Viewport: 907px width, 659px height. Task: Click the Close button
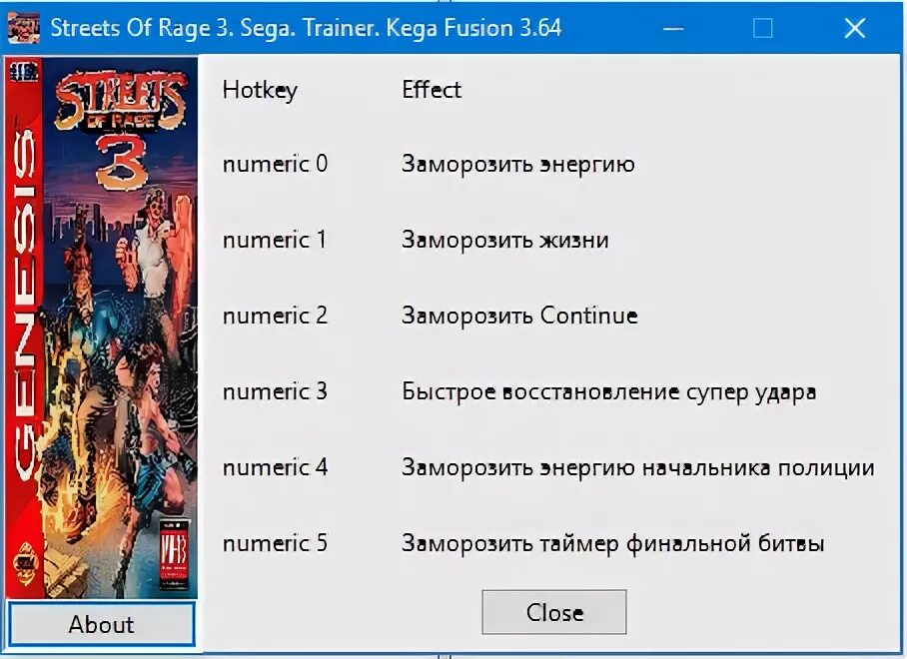point(554,612)
